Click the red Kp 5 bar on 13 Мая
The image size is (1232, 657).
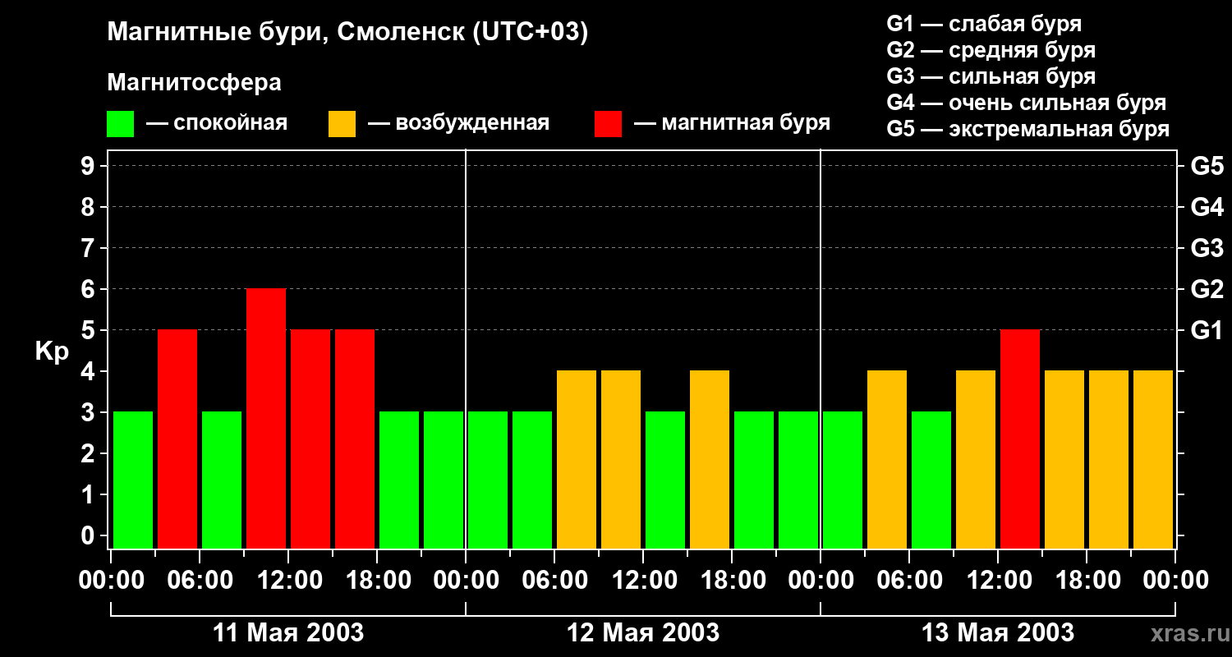click(x=1020, y=439)
